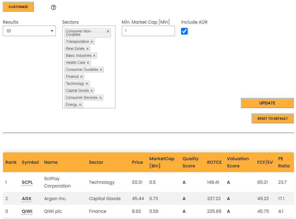This screenshot has height=219, width=296.
Task: Remove the Consumer Services sector tag
Action: pyautogui.click(x=100, y=97)
